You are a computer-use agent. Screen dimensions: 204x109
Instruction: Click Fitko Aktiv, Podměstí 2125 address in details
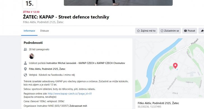tap(47, 69)
